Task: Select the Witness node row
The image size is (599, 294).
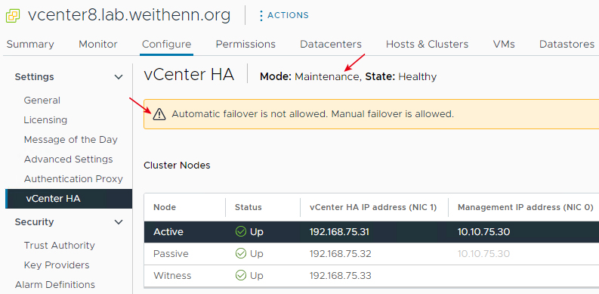Action: [372, 275]
